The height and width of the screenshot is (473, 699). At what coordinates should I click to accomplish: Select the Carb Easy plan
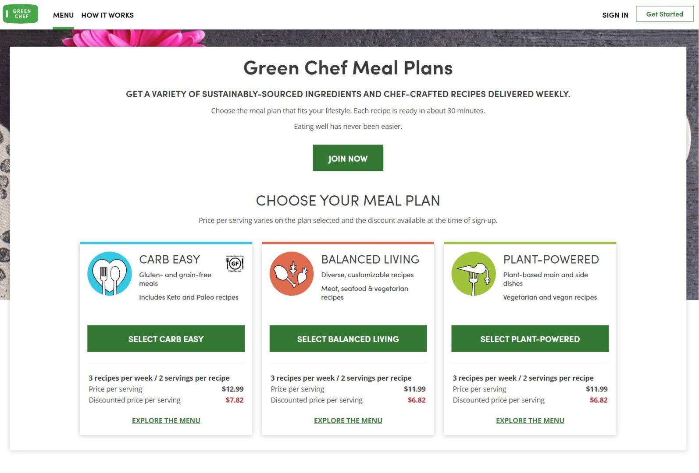click(x=166, y=339)
